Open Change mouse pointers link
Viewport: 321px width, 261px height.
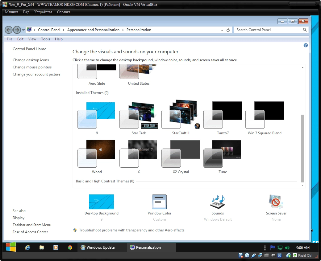(x=32, y=67)
